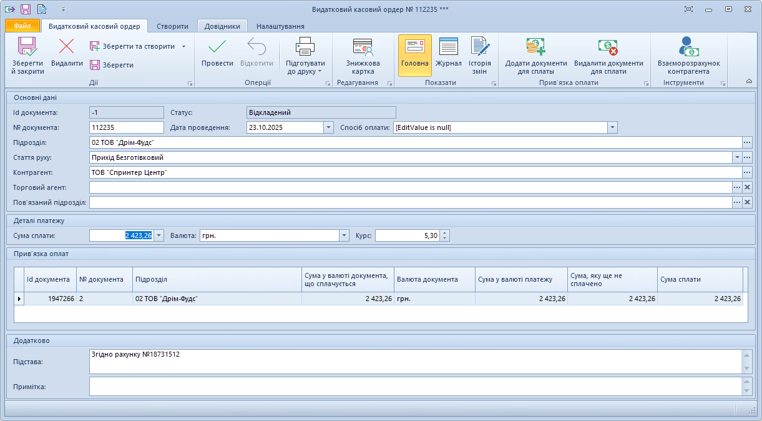Switch to the Довідники ribbon tab
The height and width of the screenshot is (421, 762).
tap(222, 26)
